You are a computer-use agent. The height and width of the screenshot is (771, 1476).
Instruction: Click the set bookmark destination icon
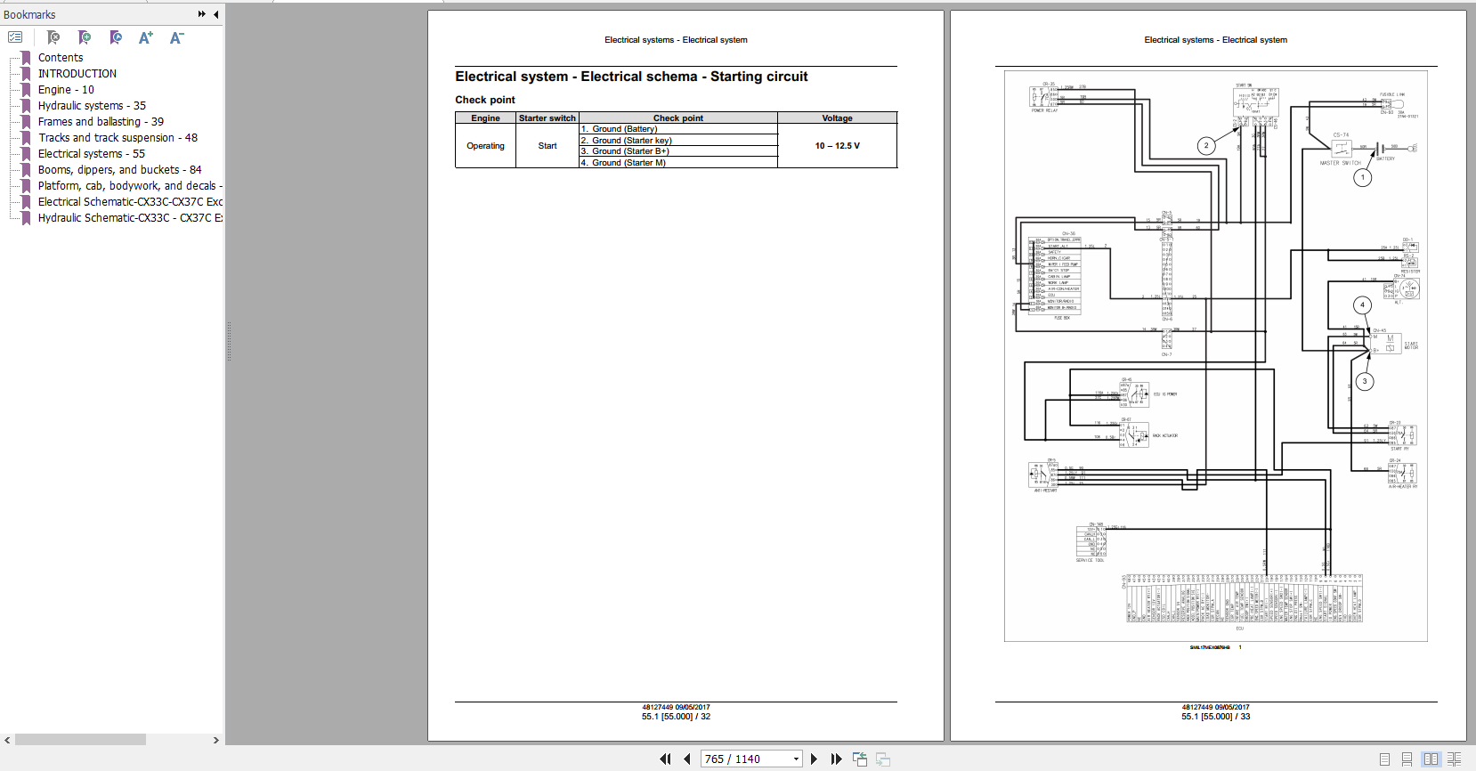point(116,37)
